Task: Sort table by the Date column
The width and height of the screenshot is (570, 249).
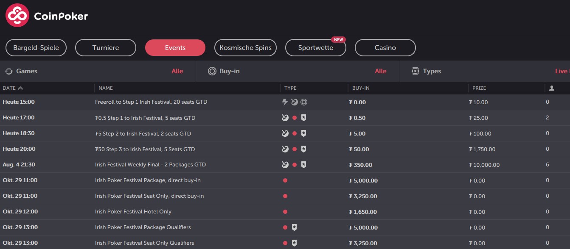Action: tap(13, 88)
